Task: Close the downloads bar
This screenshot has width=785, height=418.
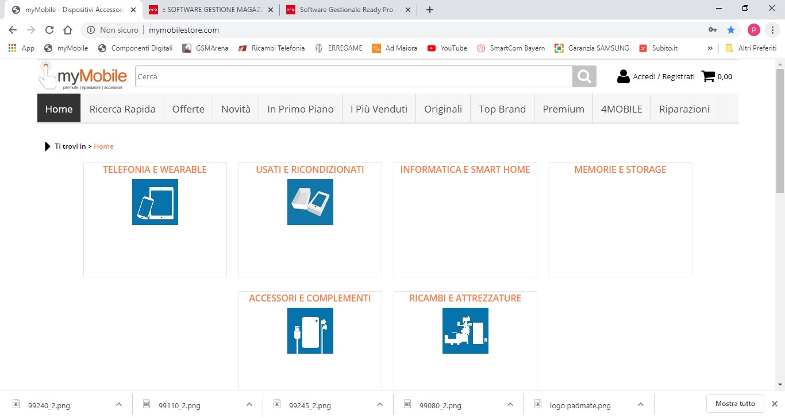Action: pos(774,404)
